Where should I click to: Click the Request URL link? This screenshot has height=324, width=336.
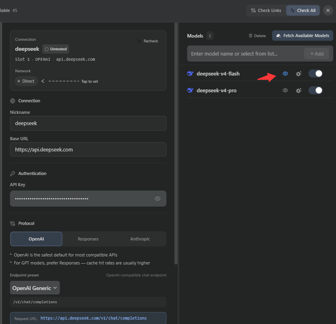(x=93, y=318)
